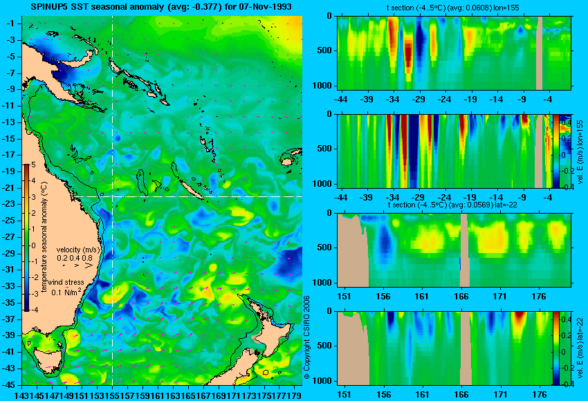Click the '500' depth tick on the bottom section

[x=324, y=346]
